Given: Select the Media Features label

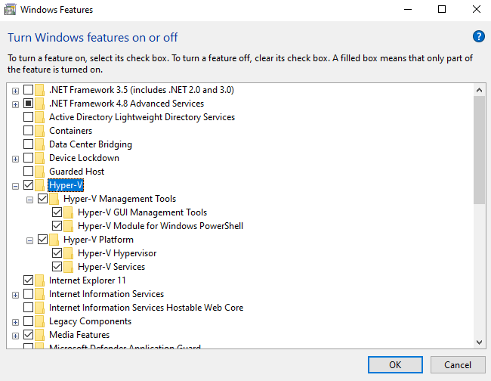Looking at the screenshot, I should pos(79,335).
